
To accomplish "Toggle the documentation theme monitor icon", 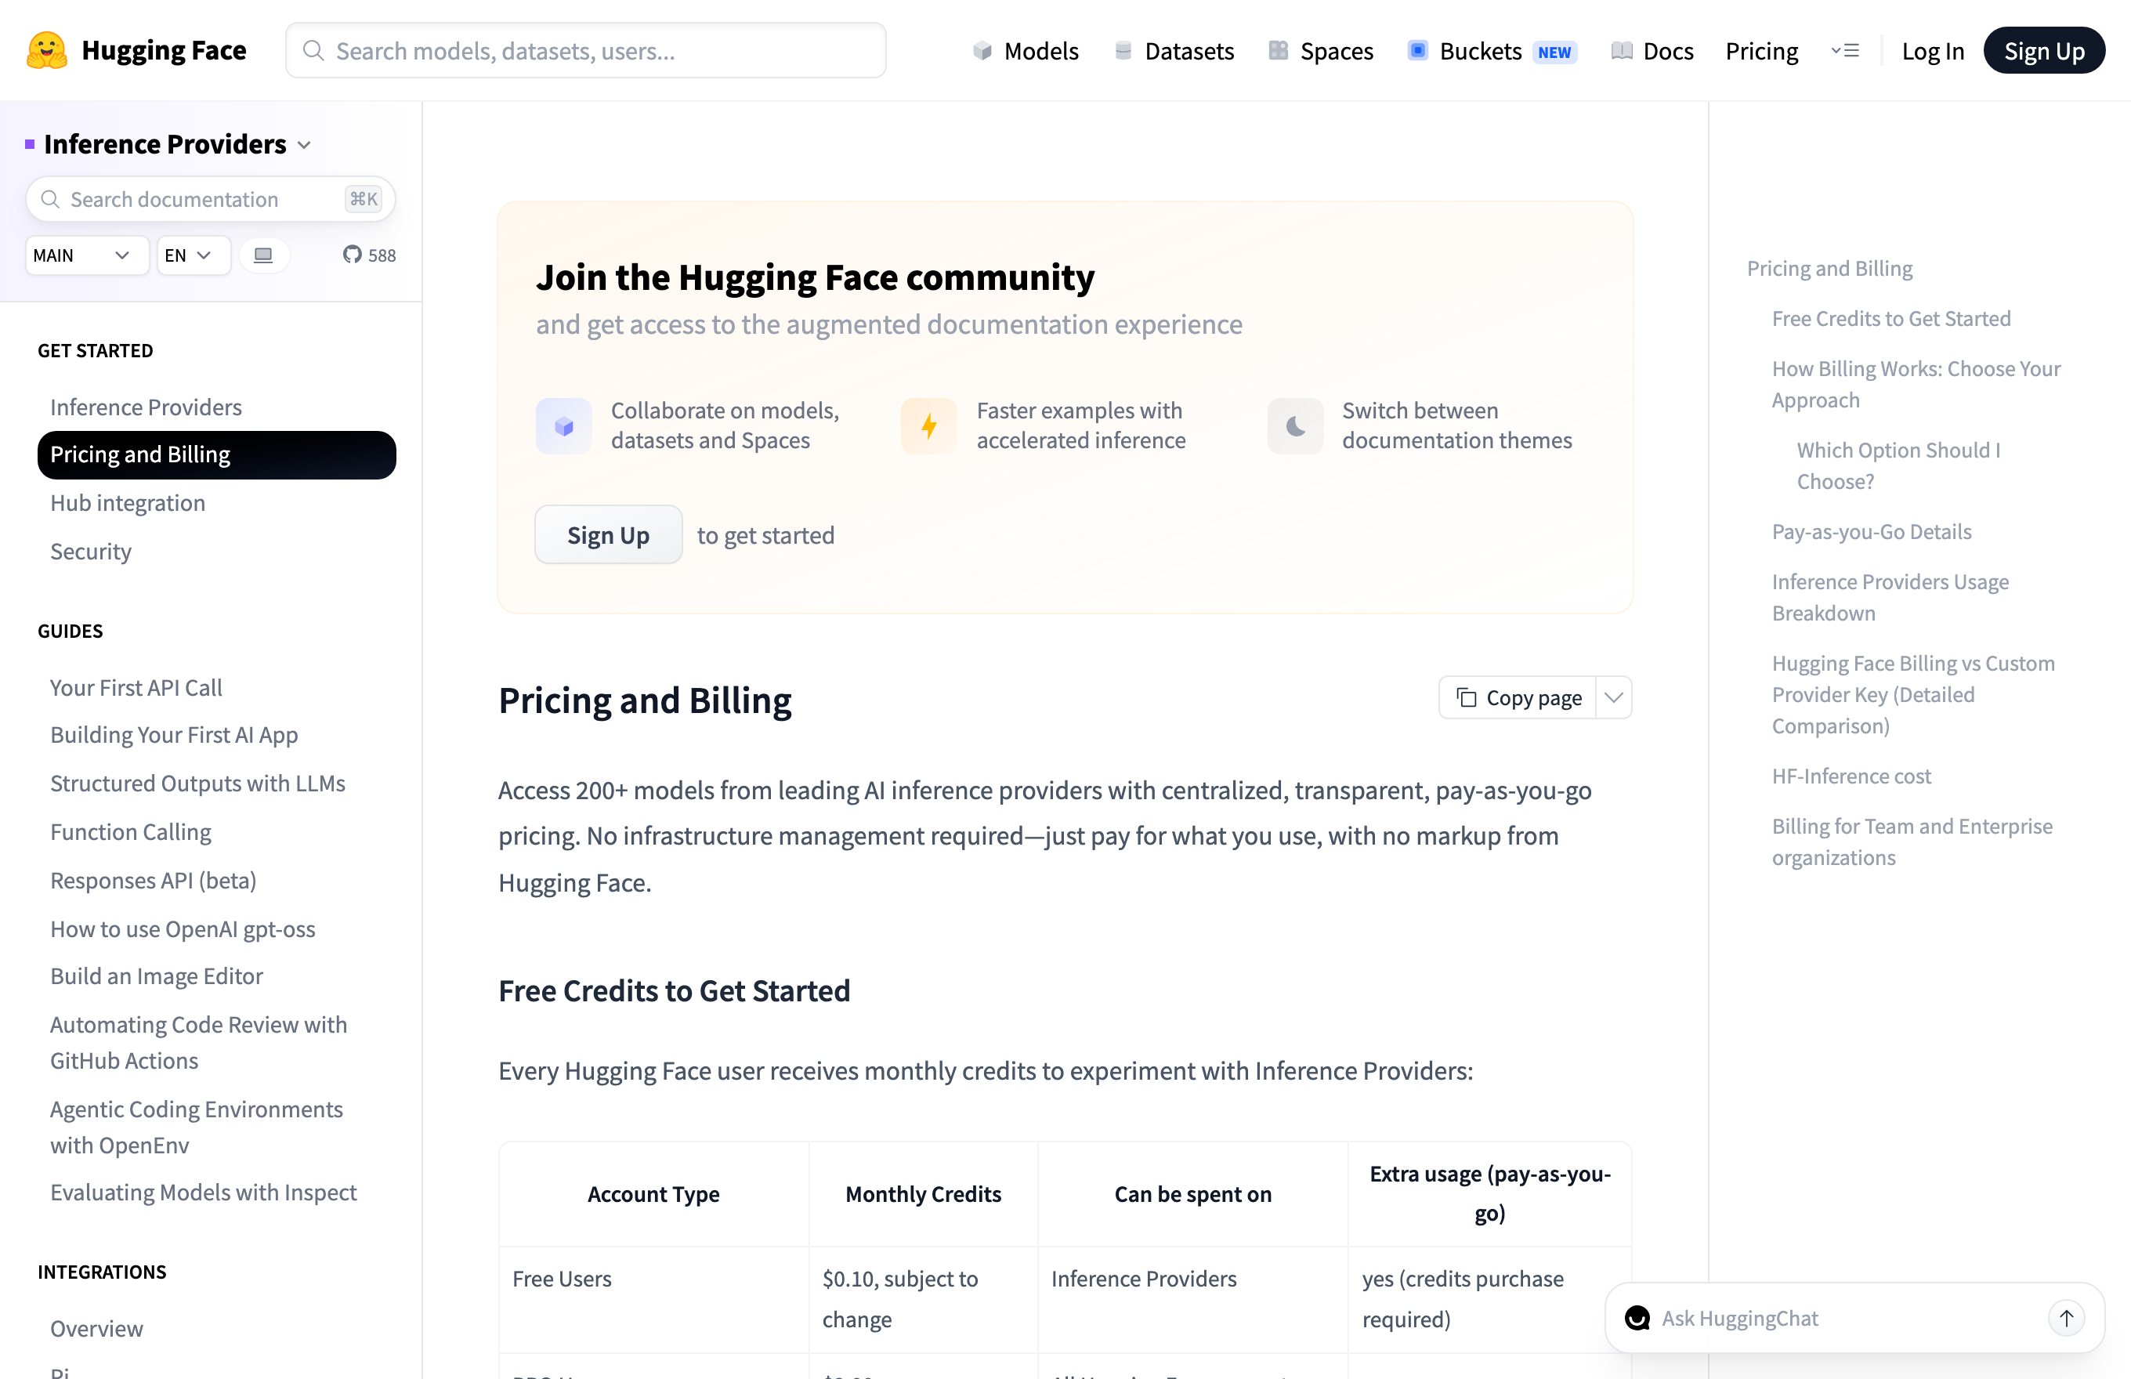I will tap(263, 255).
